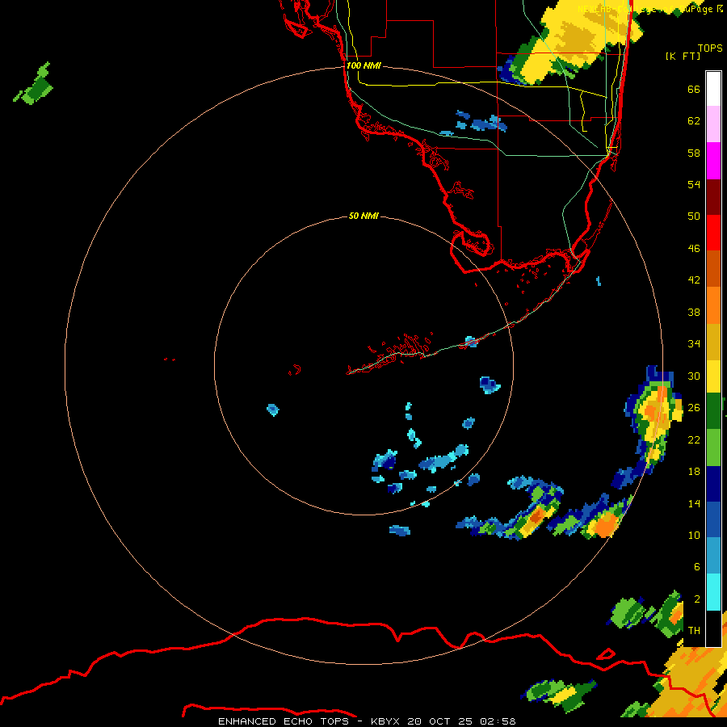Pick the bright orange legend swatch

713,305
